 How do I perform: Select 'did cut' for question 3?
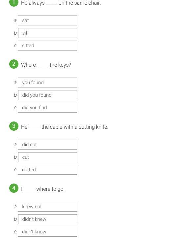(47, 145)
